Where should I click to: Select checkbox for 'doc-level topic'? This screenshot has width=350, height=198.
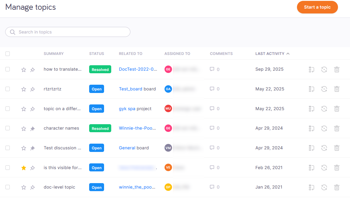click(8, 187)
